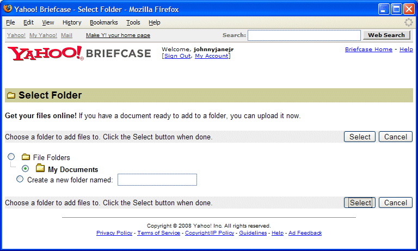The image size is (418, 251).
Task: Click the File Folders folder icon
Action: 26,157
